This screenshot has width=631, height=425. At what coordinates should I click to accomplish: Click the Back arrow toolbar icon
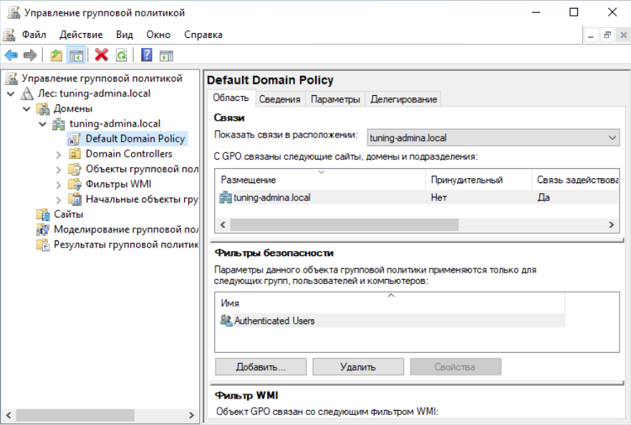coord(11,55)
